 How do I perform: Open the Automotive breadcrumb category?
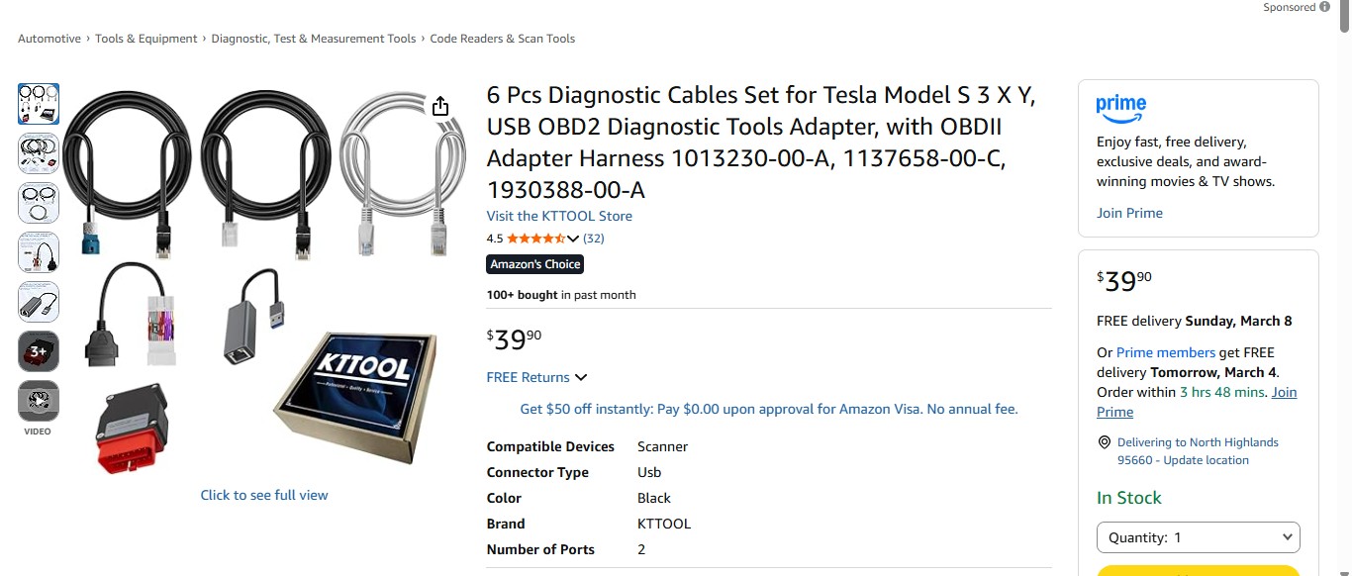[48, 38]
